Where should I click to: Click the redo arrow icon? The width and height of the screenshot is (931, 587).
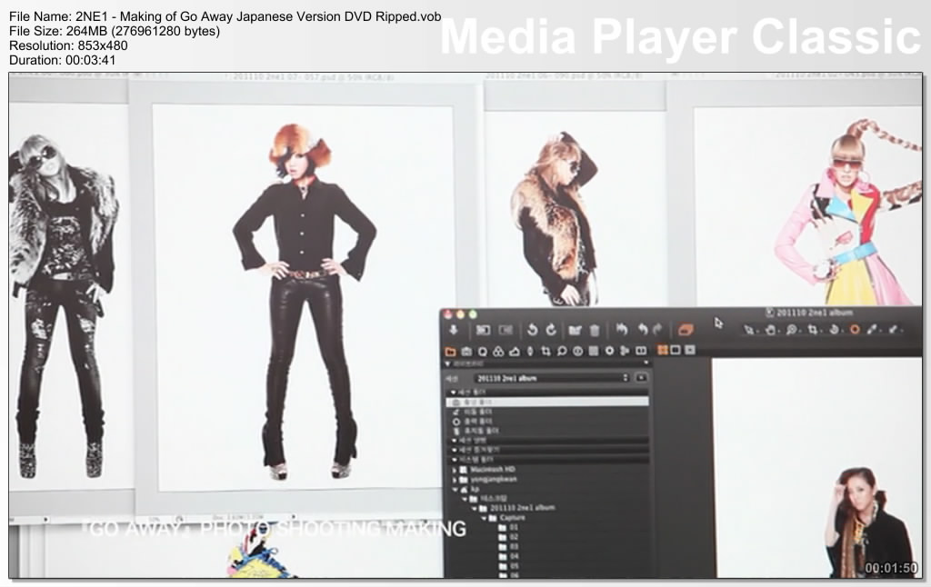657,330
